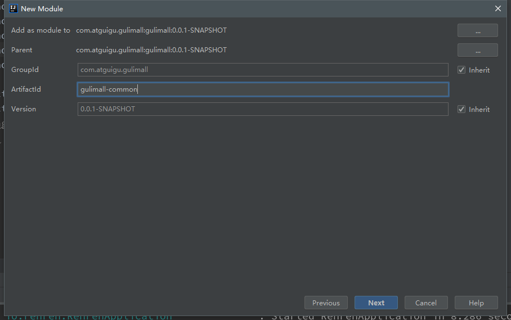
Task: Go back with the Previous button
Action: (326, 303)
